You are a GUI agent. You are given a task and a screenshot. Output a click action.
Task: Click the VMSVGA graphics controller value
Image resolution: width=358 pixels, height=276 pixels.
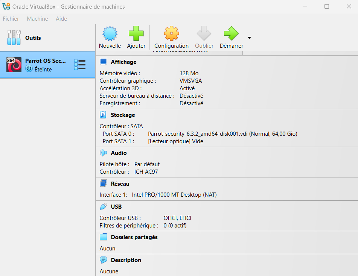click(x=190, y=81)
